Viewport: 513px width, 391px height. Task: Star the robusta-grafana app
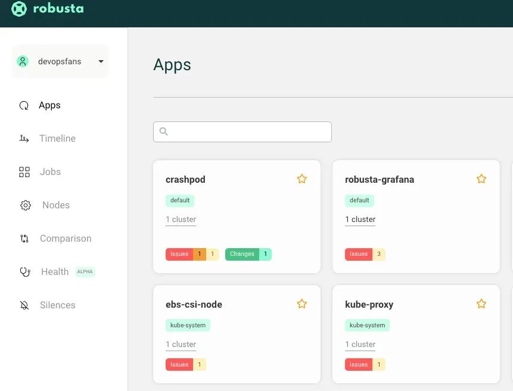point(481,179)
